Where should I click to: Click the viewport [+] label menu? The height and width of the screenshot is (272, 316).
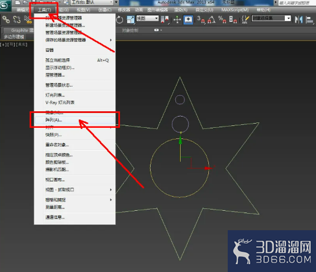point(3,45)
